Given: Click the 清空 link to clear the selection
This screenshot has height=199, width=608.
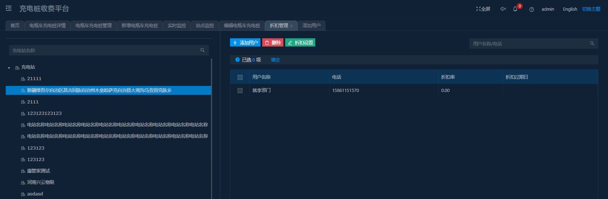Looking at the screenshot, I should (275, 60).
